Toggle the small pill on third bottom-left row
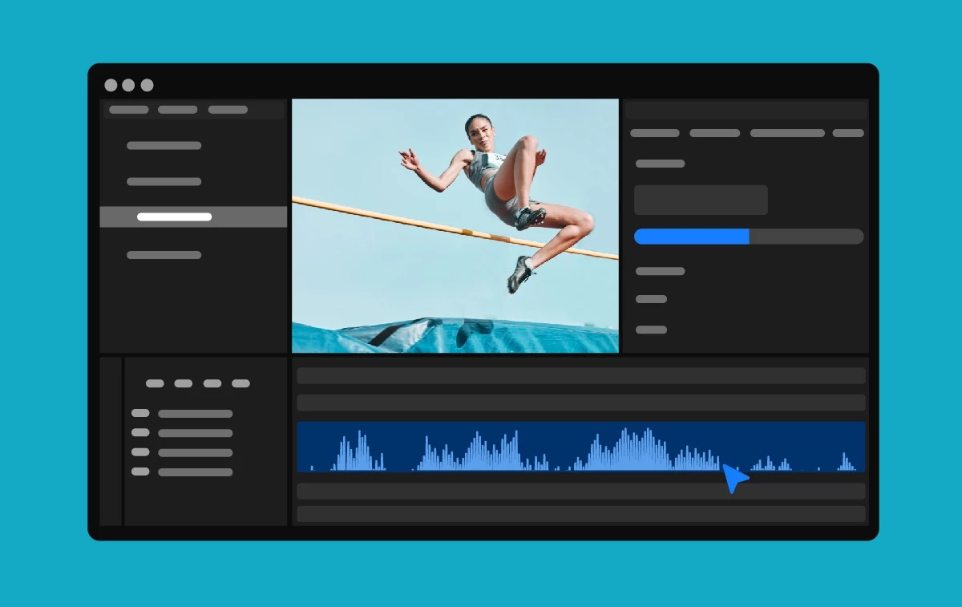962x607 pixels. [140, 452]
